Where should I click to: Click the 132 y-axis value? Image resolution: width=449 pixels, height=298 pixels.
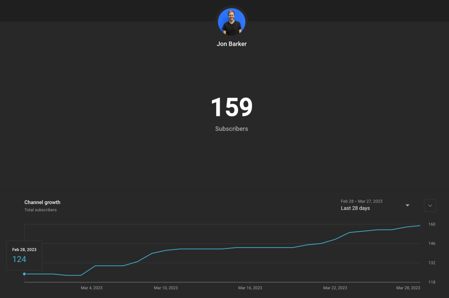[432, 263]
